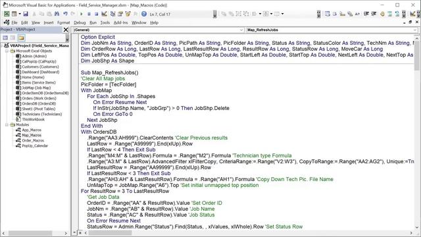Viewport: 421px width, 237px height.
Task: Open the Project Explorer icon
Action: click(112, 14)
